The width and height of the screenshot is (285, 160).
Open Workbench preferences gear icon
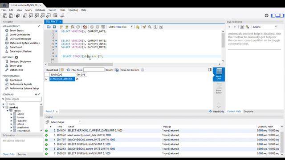(266, 16)
